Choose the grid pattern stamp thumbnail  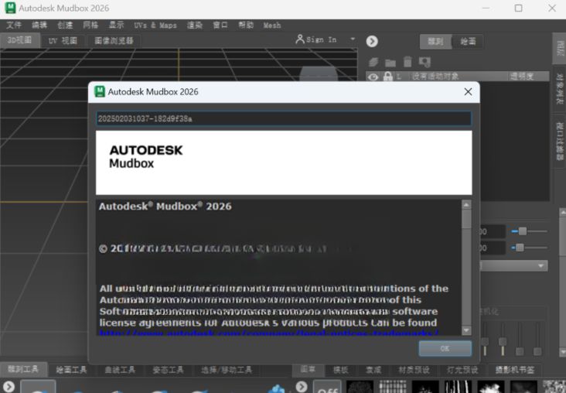(393, 387)
